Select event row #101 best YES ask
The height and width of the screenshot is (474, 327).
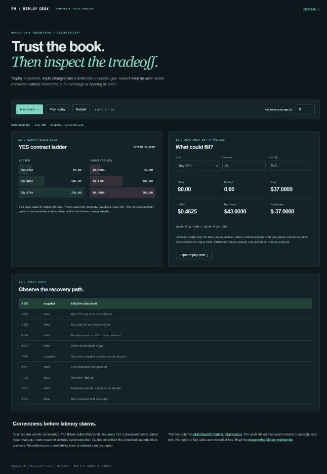pos(165,314)
